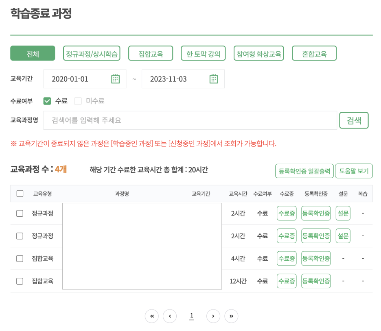This screenshot has height=331, width=381.
Task: Open the end date calendar picker icon
Action: pyautogui.click(x=214, y=79)
